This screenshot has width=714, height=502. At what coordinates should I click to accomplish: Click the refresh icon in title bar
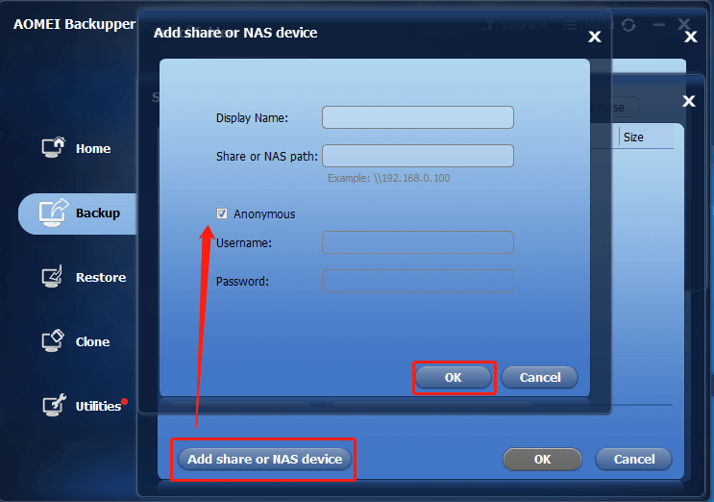pos(628,25)
